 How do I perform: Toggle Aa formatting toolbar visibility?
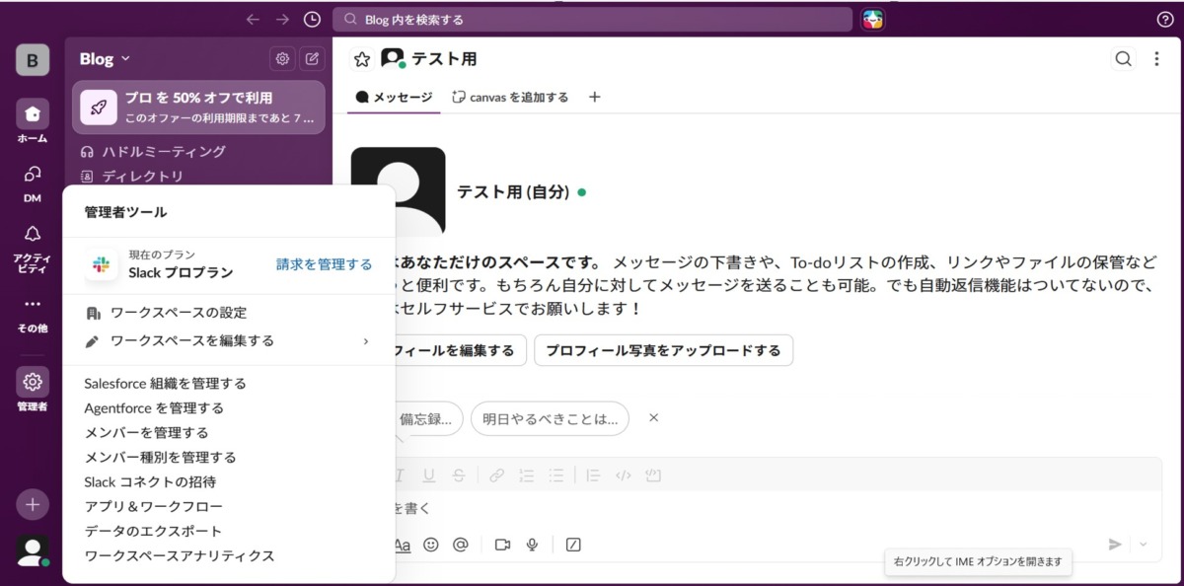pyautogui.click(x=402, y=545)
